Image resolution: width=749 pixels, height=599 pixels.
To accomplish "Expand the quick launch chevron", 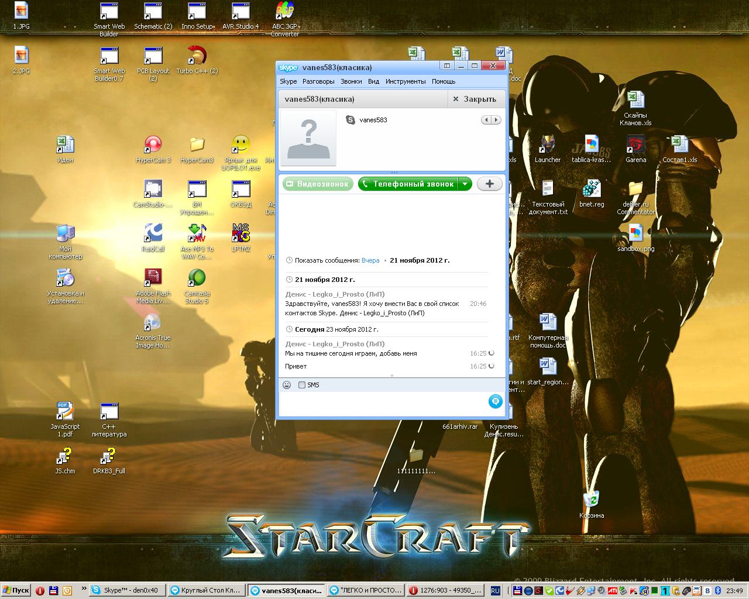I will click(x=84, y=589).
